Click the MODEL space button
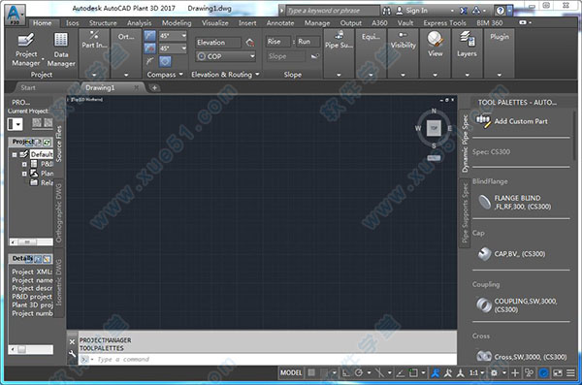582x385 pixels. pos(291,372)
